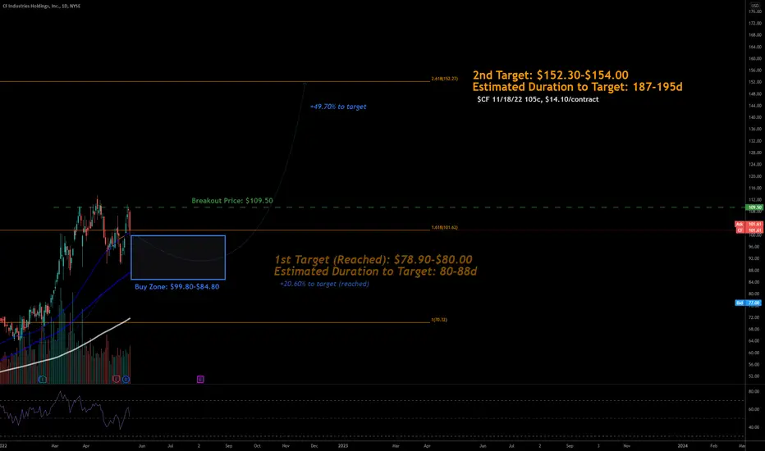Click the blue dividend marker near May
Image resolution: width=765 pixels, height=451 pixels.
(126, 379)
